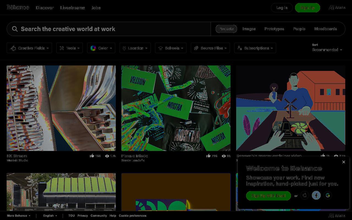
Task: Sign up with the Facebook icon
Action: pos(316,195)
